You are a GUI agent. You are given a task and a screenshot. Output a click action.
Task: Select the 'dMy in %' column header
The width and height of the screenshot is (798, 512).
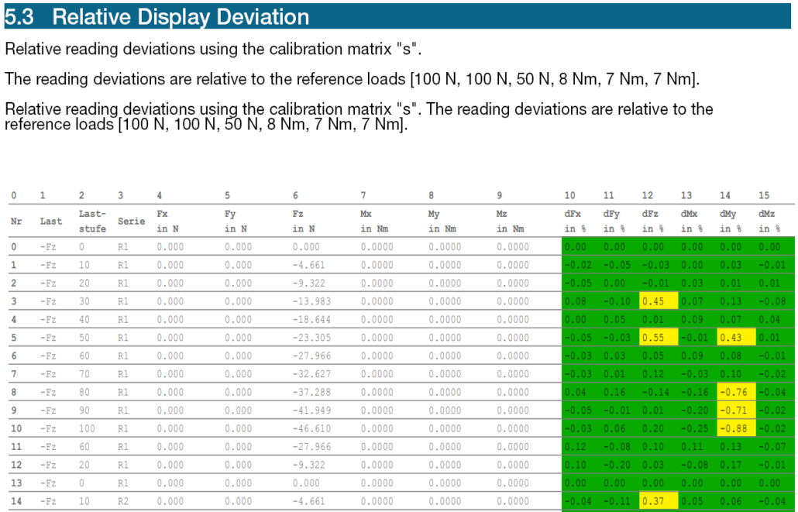731,222
